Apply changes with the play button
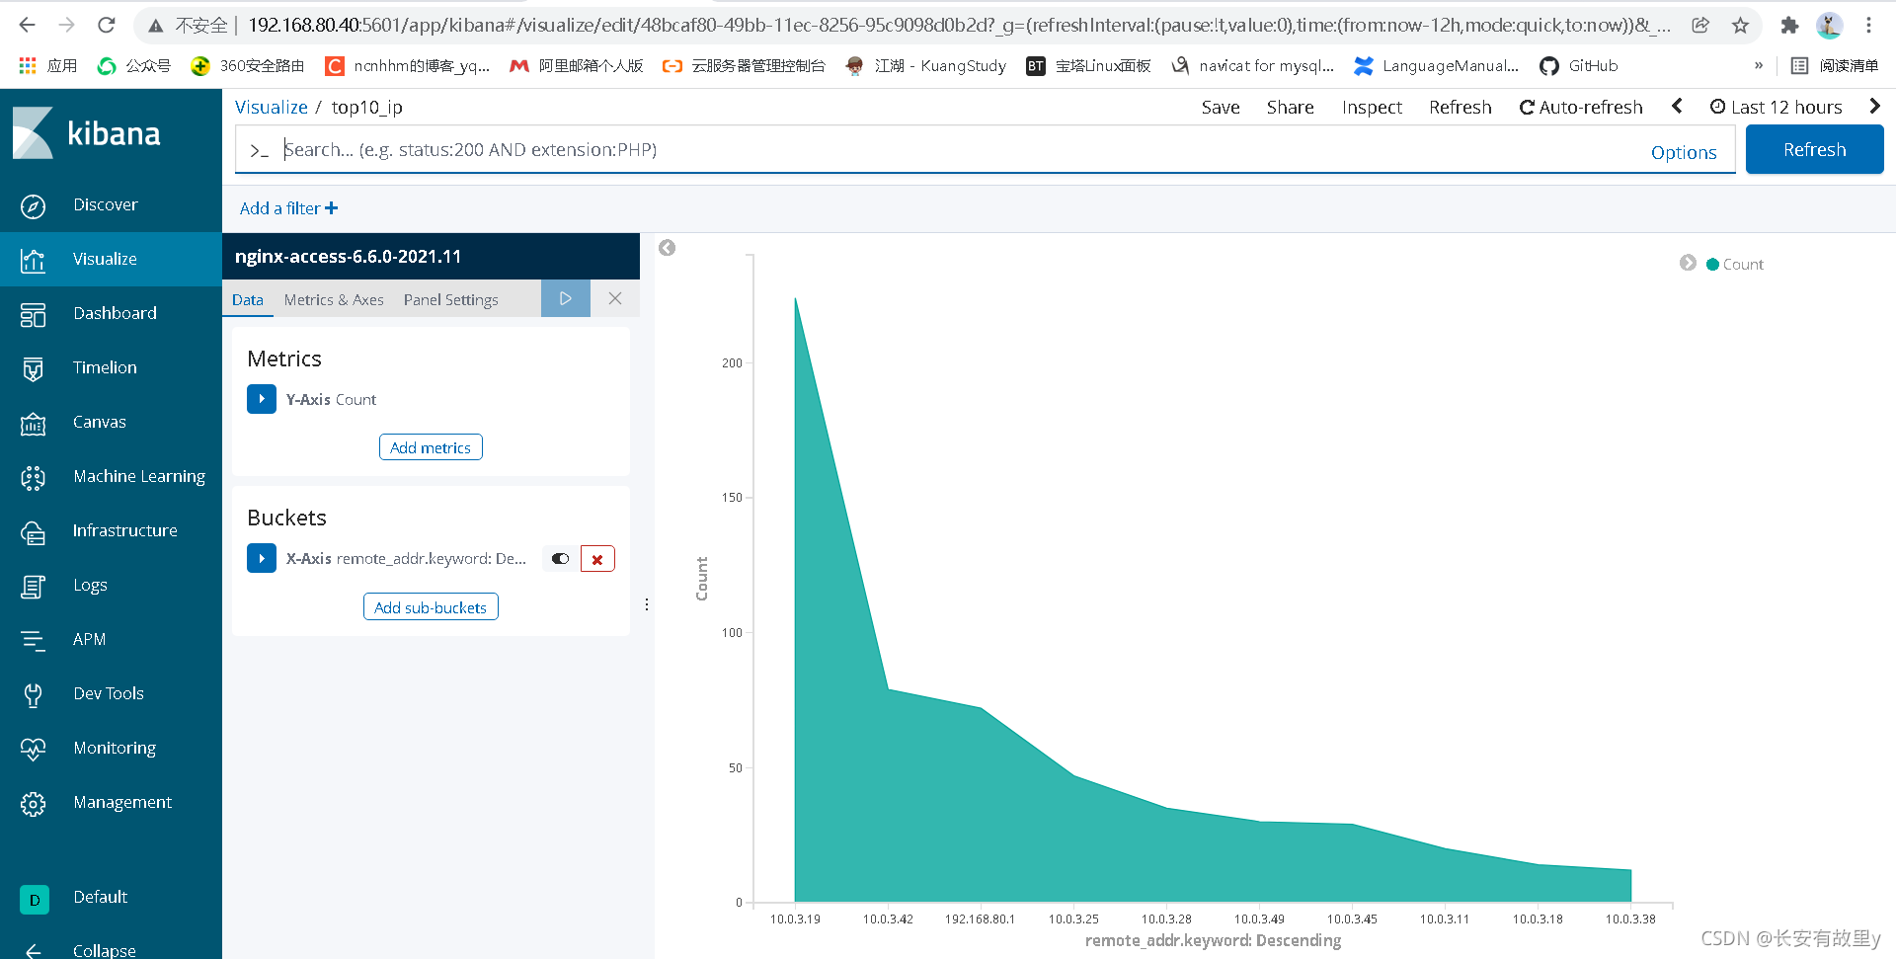Image resolution: width=1896 pixels, height=959 pixels. [x=566, y=298]
